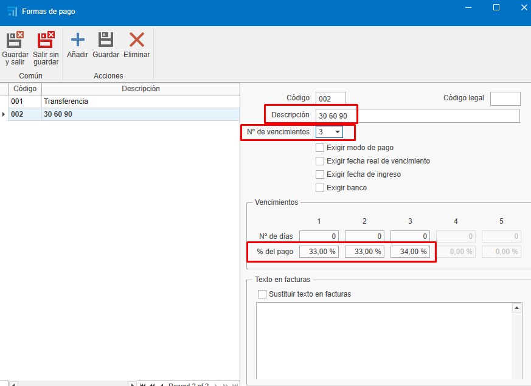Screen dimensions: 531x386
Task: Check Exigir fecha de ingreso
Action: [x=320, y=174]
